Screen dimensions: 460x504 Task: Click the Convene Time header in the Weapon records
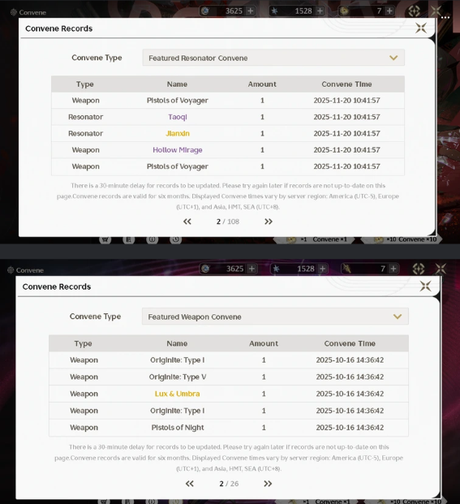pos(350,343)
